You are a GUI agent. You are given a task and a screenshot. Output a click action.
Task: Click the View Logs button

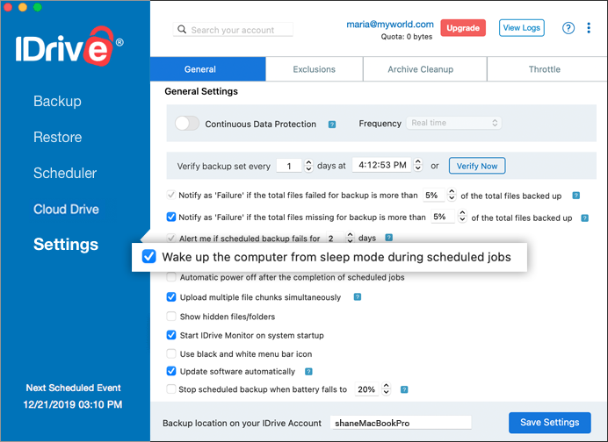(x=522, y=28)
